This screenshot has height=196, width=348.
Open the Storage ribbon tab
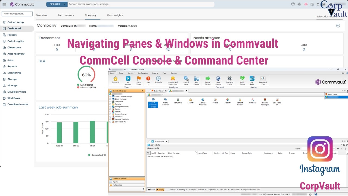130,73
